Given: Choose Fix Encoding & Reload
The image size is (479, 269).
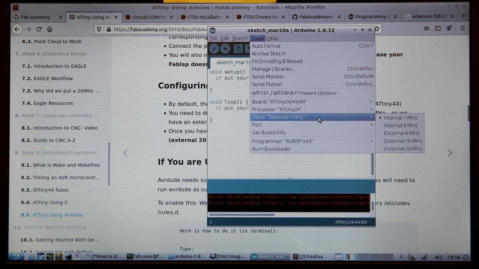Looking at the screenshot, I should [x=312, y=61].
